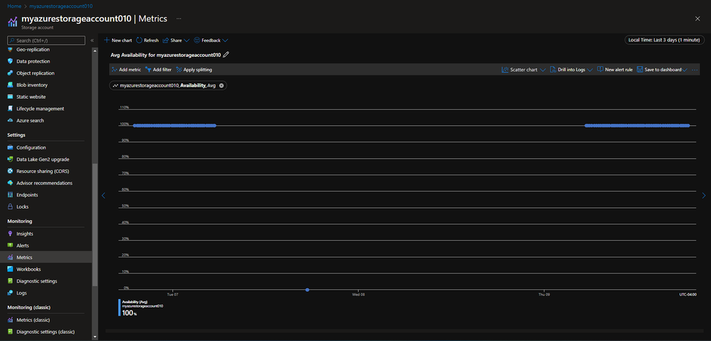Click the 'Monitoring (classic)' section heading
Screen dimensions: 711x341
point(29,307)
